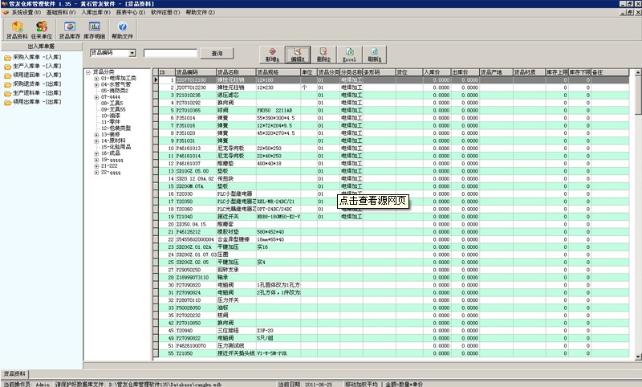The image size is (642, 387).
Task: Click the 入库价 column header
Action: pyautogui.click(x=437, y=72)
